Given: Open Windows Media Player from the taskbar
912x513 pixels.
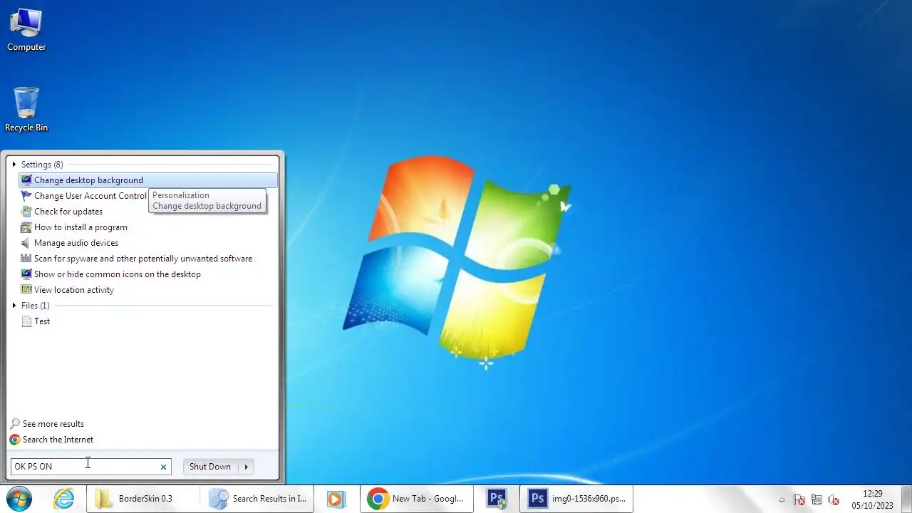Looking at the screenshot, I should (336, 498).
